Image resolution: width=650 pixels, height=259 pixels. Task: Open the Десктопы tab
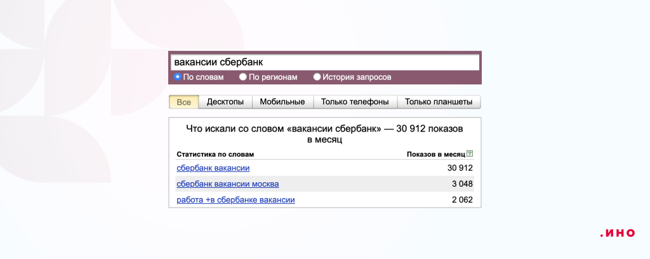(x=225, y=102)
